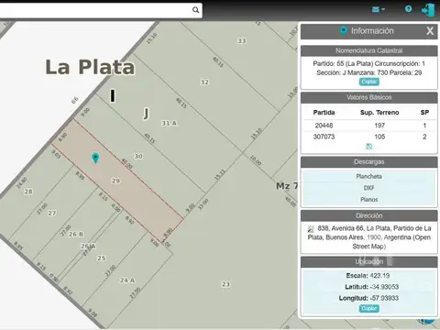This screenshot has width=440, height=330.
Task: Click the search magnifier icon
Action: pyautogui.click(x=195, y=10)
